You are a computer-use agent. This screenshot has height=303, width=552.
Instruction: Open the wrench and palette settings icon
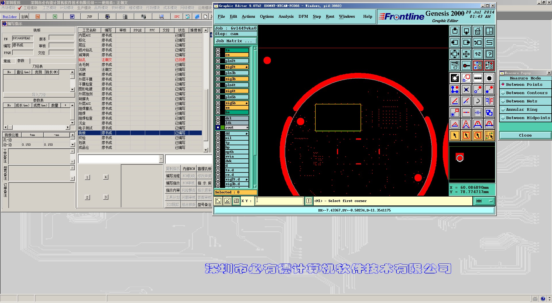tap(455, 65)
